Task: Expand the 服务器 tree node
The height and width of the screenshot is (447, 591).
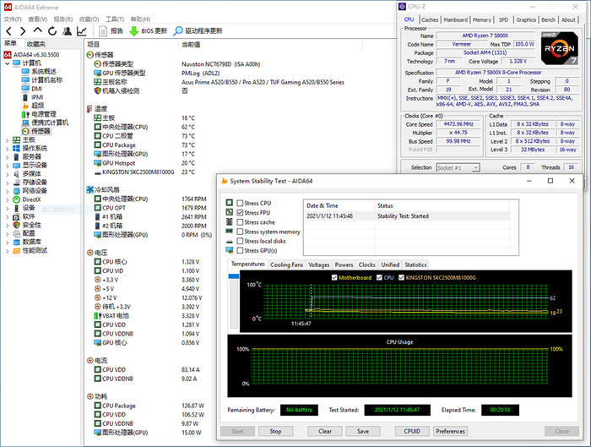Action: point(7,157)
